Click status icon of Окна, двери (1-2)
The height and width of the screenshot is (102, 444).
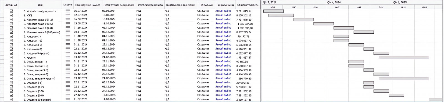[68, 65]
